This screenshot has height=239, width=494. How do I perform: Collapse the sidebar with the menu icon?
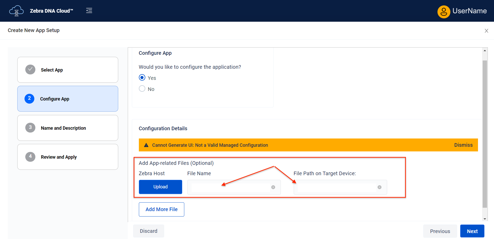click(89, 11)
